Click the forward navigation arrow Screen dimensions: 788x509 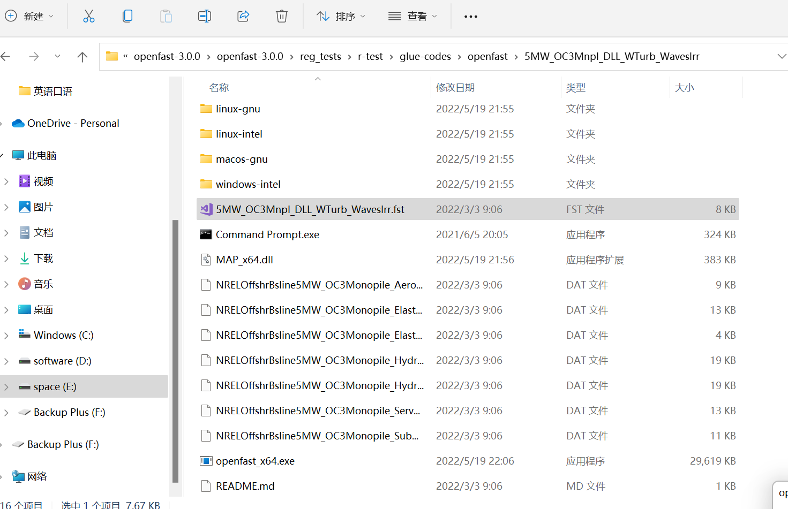pyautogui.click(x=34, y=56)
